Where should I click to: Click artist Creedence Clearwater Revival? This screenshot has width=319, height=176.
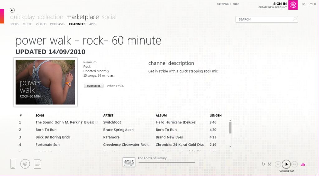click(126, 145)
